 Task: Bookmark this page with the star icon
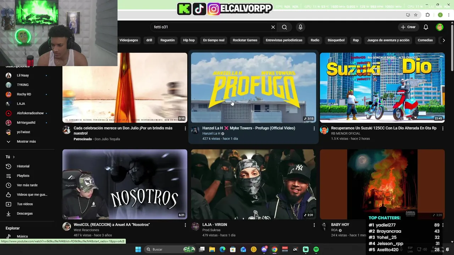[416, 15]
